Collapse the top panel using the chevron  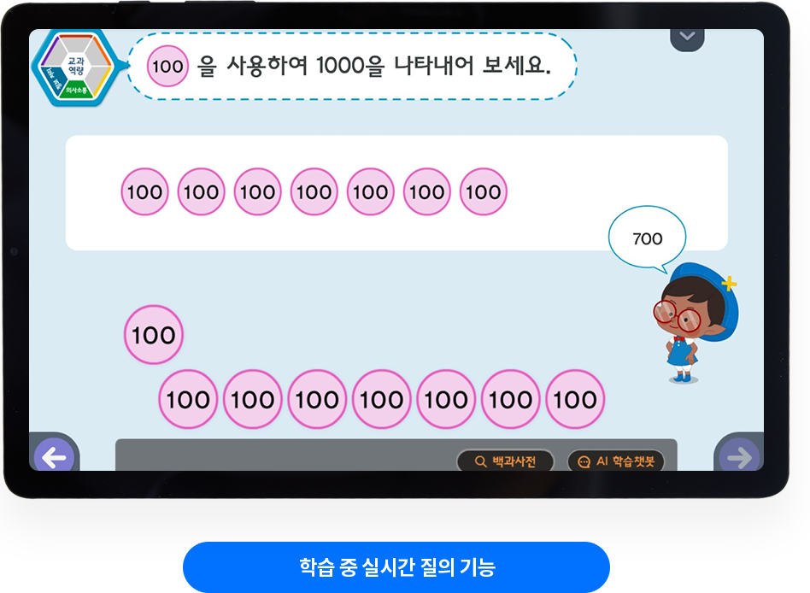pyautogui.click(x=687, y=38)
